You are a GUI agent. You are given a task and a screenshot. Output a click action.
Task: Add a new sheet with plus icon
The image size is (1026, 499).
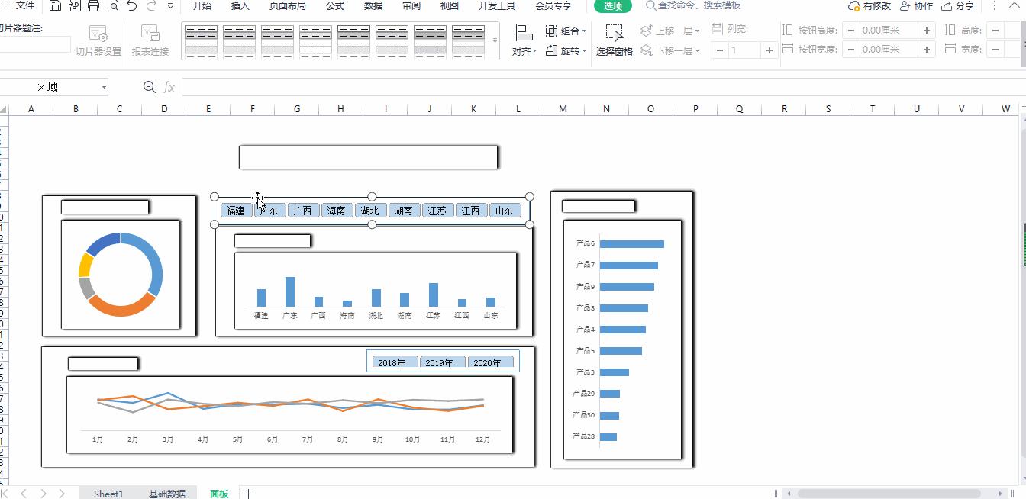pos(248,494)
